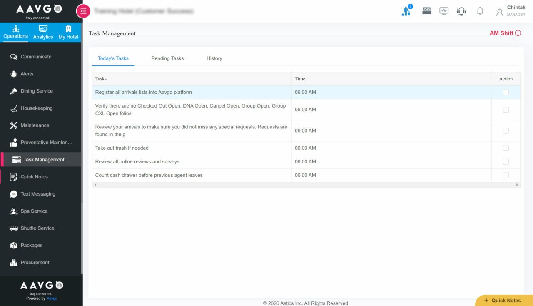Switch to the Pending Tasks tab
Image resolution: width=533 pixels, height=306 pixels.
(167, 58)
